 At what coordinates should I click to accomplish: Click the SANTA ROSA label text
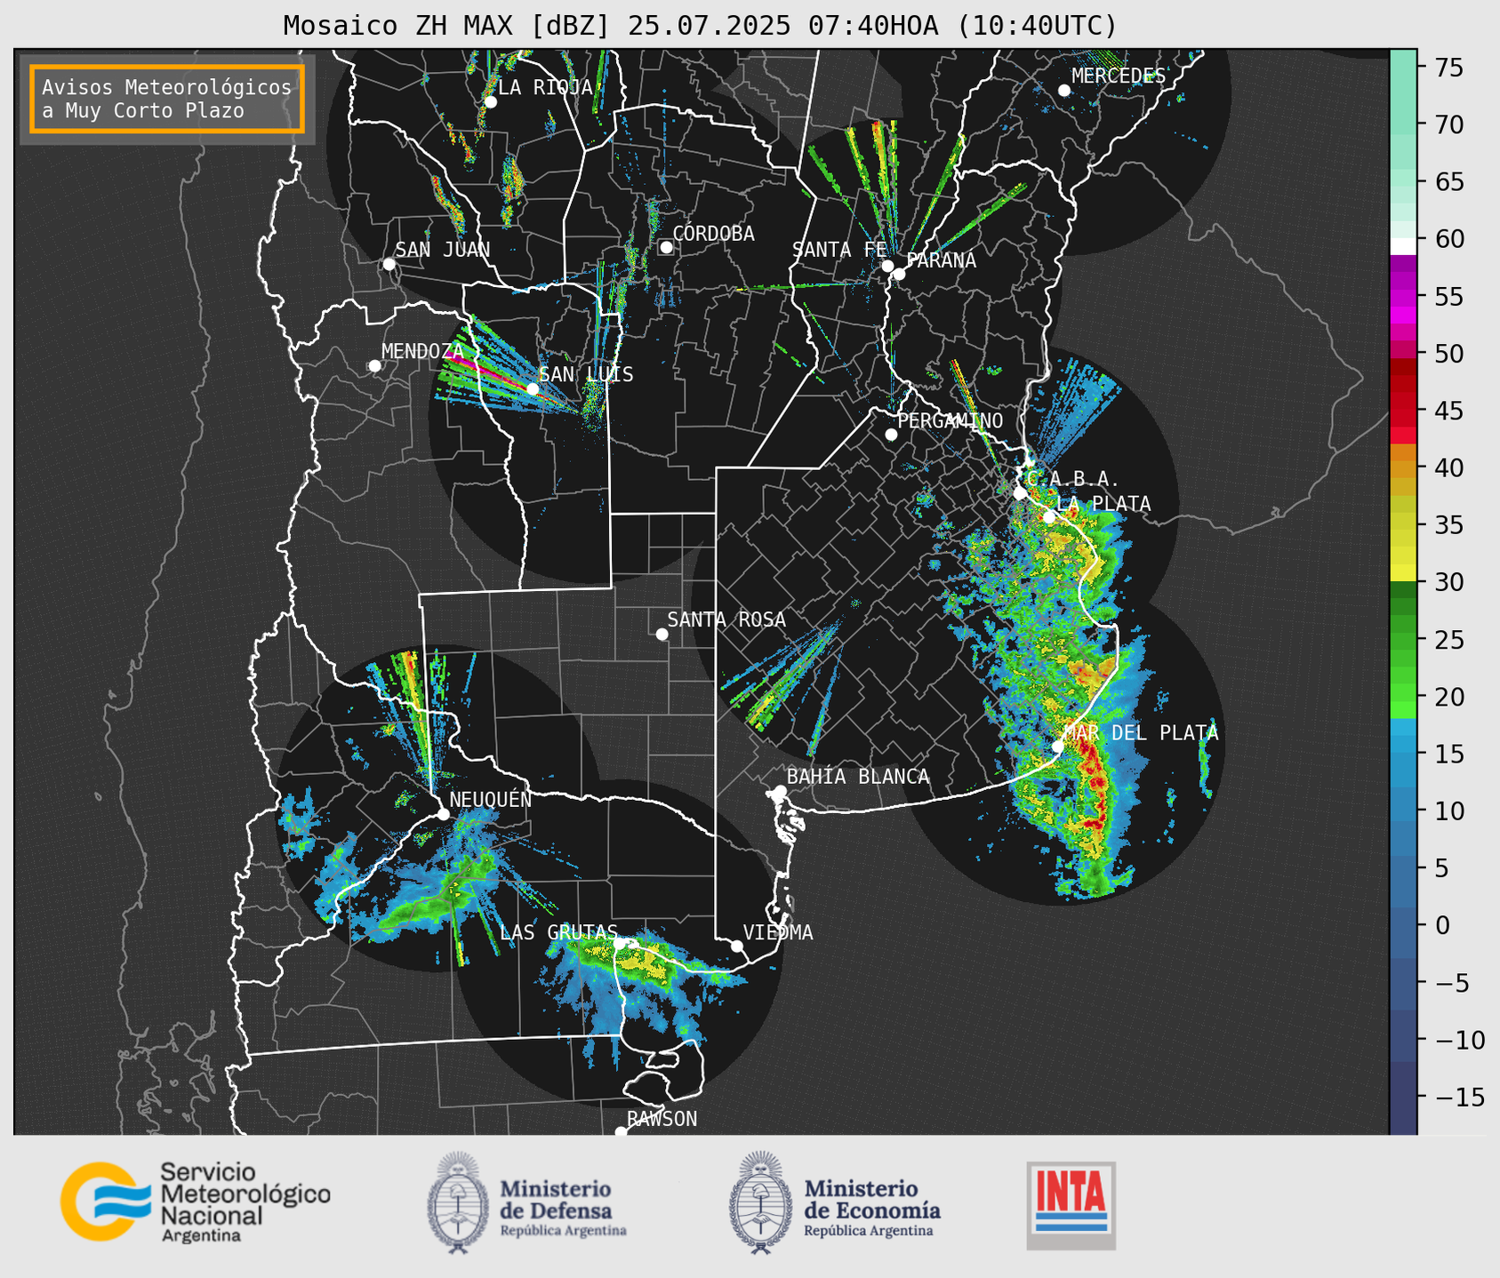(x=726, y=619)
